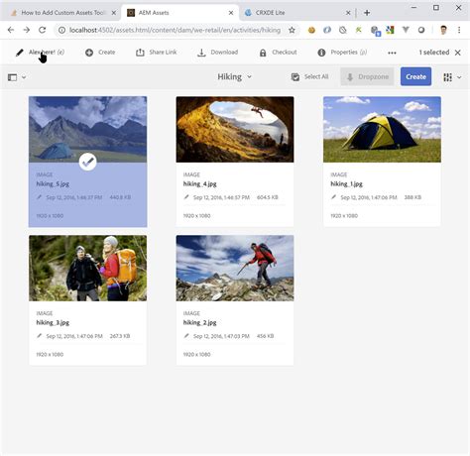The height and width of the screenshot is (456, 470).
Task: Click the modified pencil icon on hiking_2.jpg
Action: 186,336
